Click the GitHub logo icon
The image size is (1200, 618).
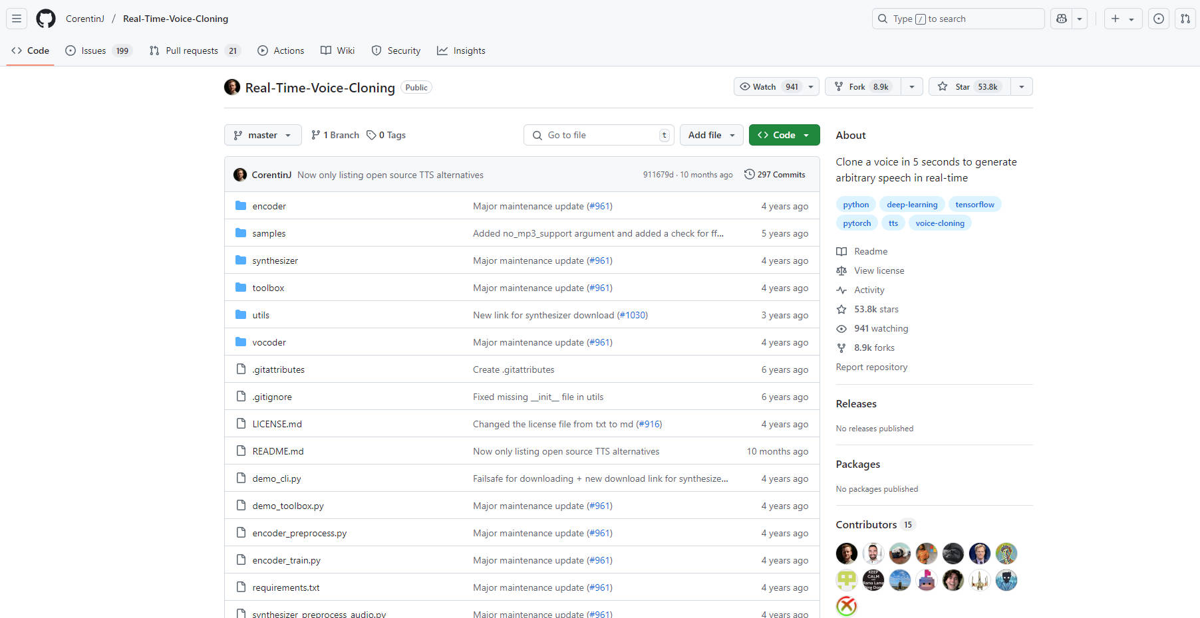pyautogui.click(x=46, y=19)
